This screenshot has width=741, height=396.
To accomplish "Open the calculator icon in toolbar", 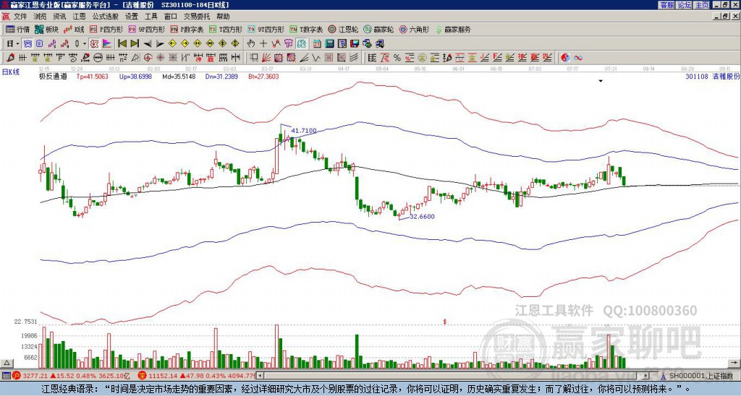I will [329, 43].
